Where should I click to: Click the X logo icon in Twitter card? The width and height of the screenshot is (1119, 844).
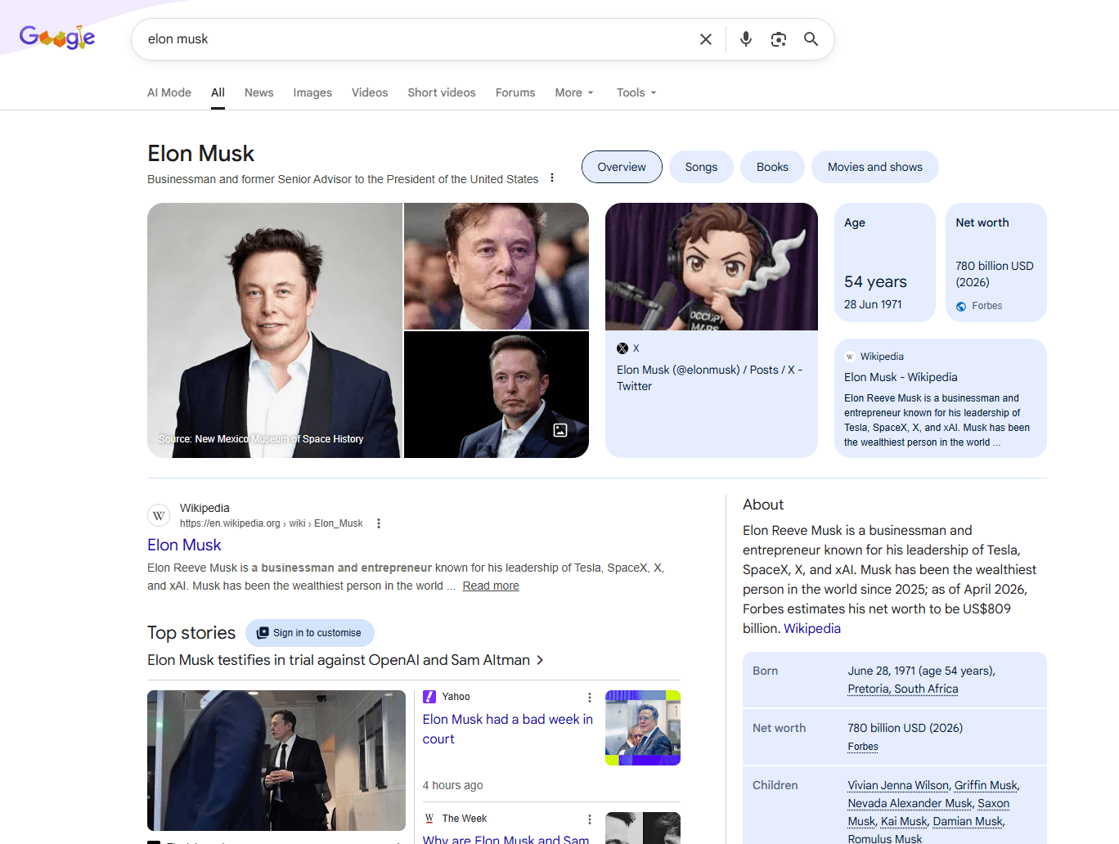pyautogui.click(x=622, y=348)
